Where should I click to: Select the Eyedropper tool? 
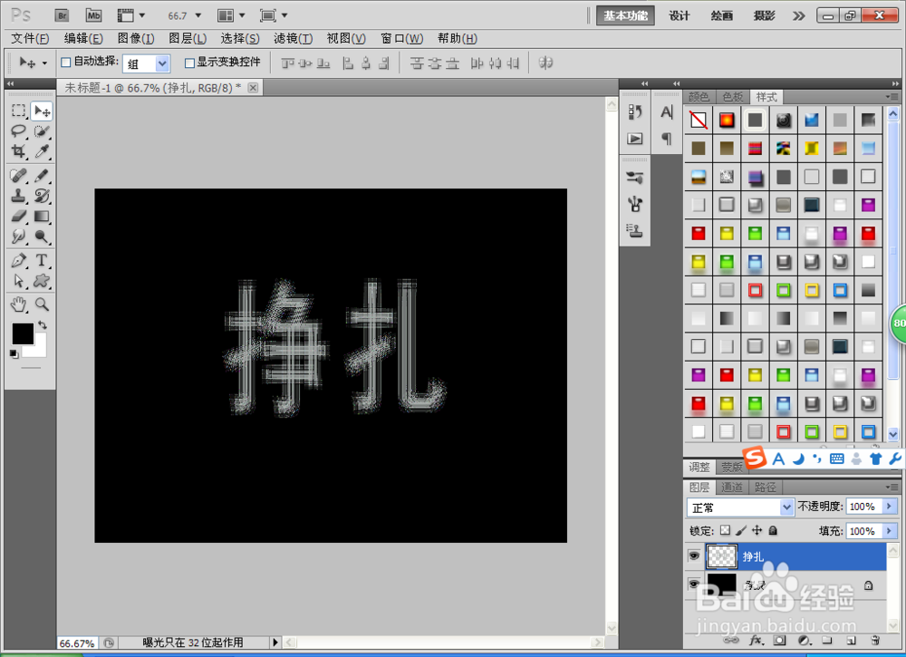42,151
